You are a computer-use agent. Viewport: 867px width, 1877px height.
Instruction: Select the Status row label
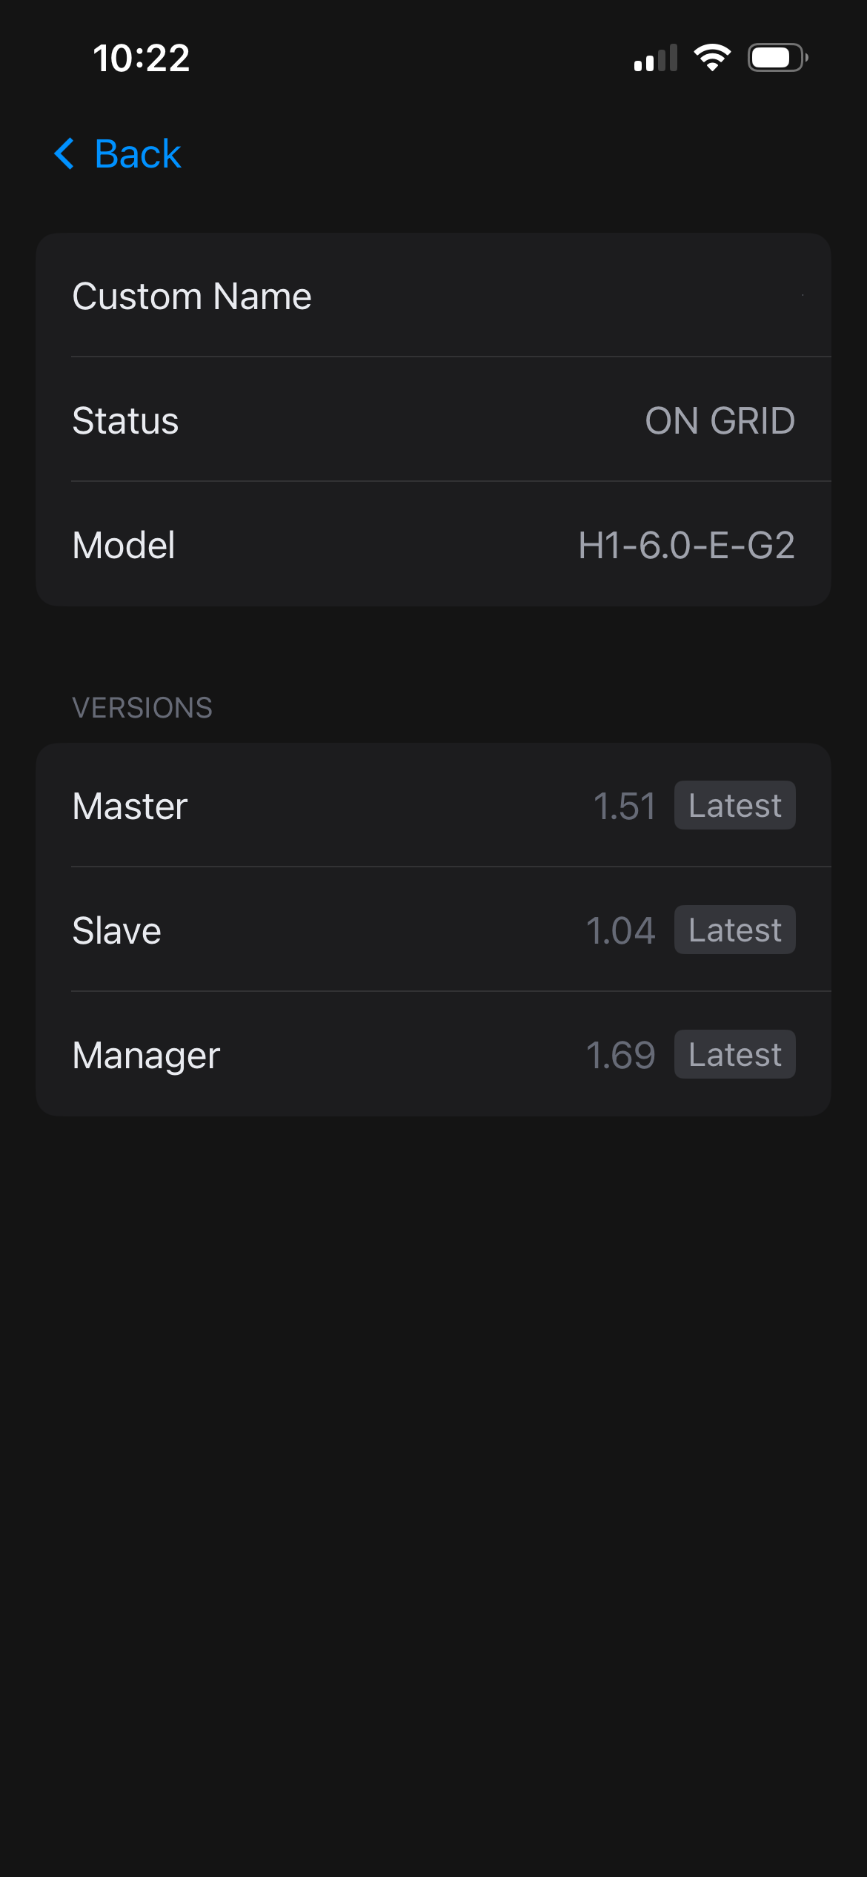(125, 421)
